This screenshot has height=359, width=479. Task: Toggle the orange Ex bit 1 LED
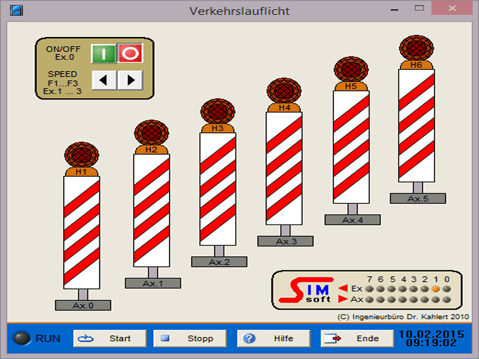pyautogui.click(x=435, y=288)
